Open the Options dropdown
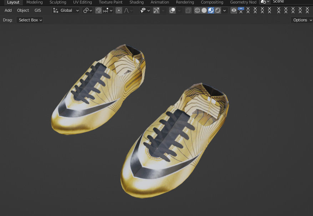The width and height of the screenshot is (313, 216). [302, 20]
